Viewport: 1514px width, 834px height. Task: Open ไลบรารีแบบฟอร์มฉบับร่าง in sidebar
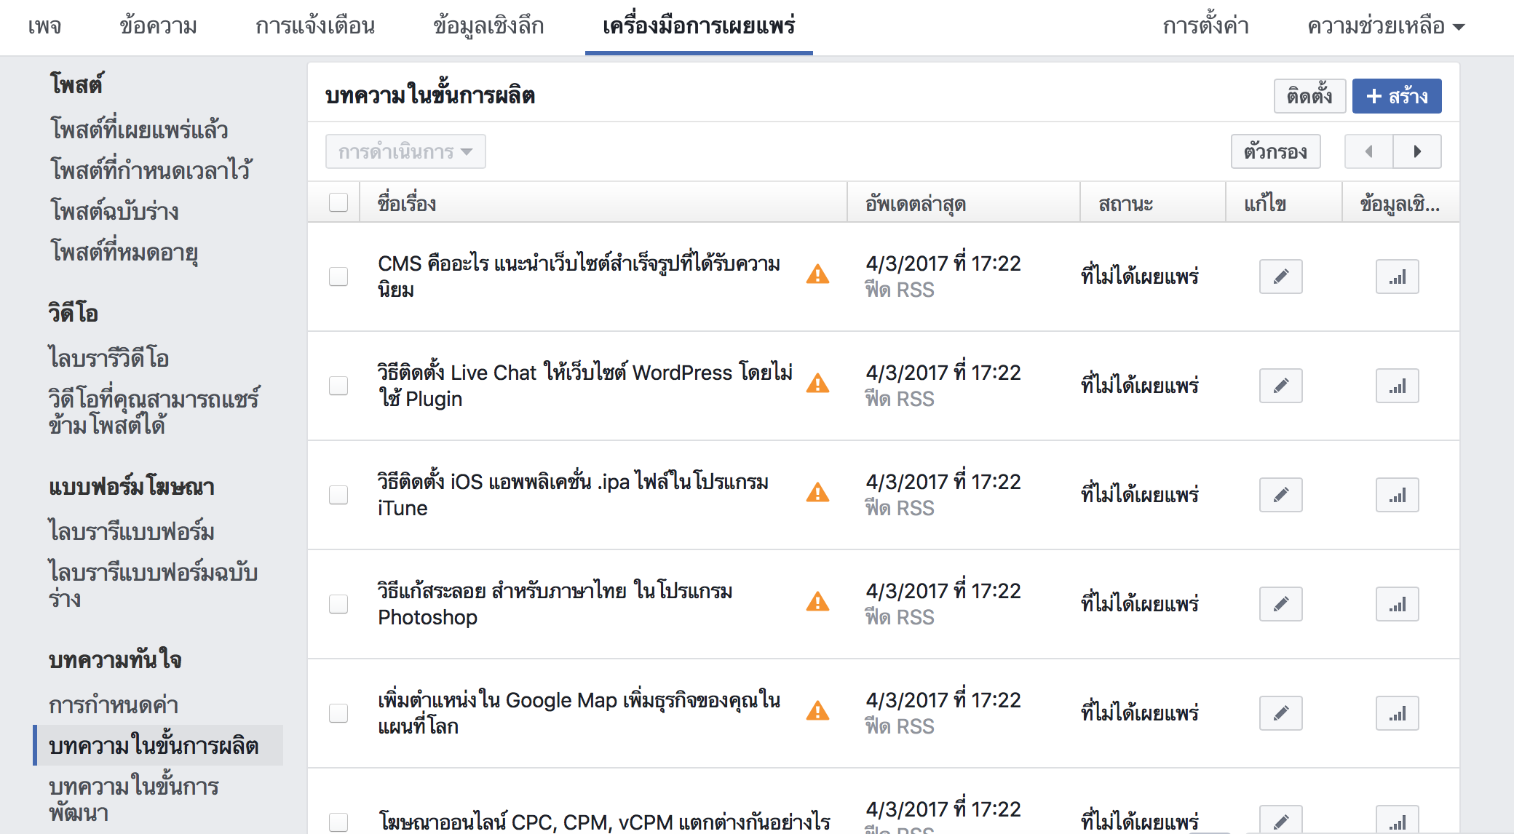[153, 584]
